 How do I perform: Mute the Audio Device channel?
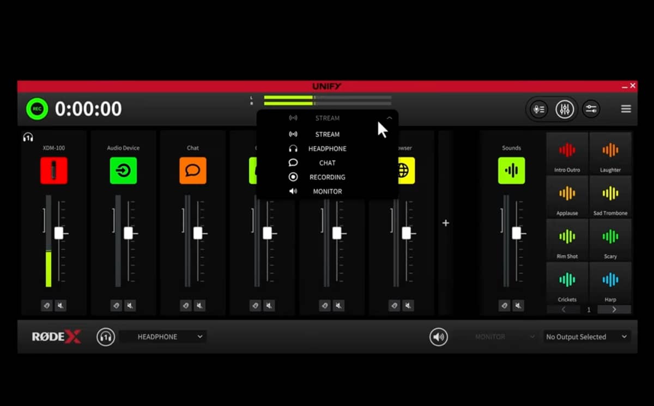(130, 306)
